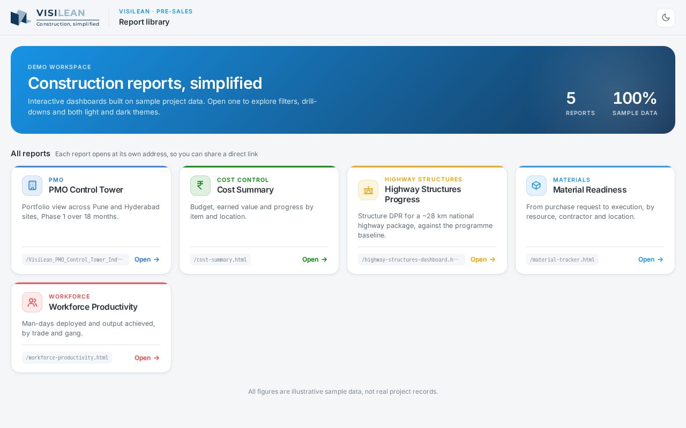Image resolution: width=686 pixels, height=428 pixels.
Task: Open the Workforce Productivity report
Action: click(x=147, y=358)
